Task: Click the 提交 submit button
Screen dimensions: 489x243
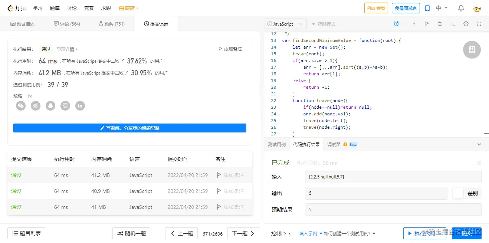Action: pyautogui.click(x=467, y=233)
